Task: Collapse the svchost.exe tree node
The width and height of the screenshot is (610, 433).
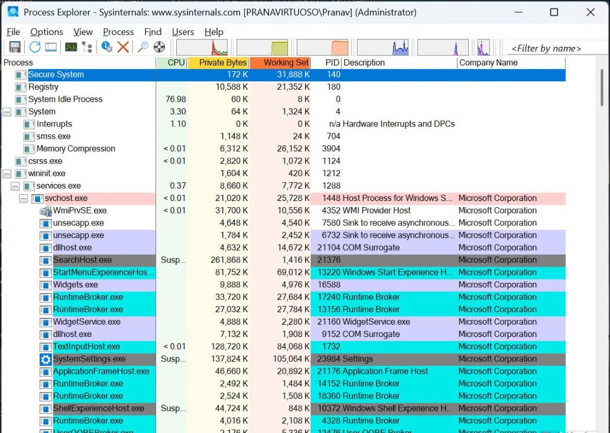Action: [23, 199]
